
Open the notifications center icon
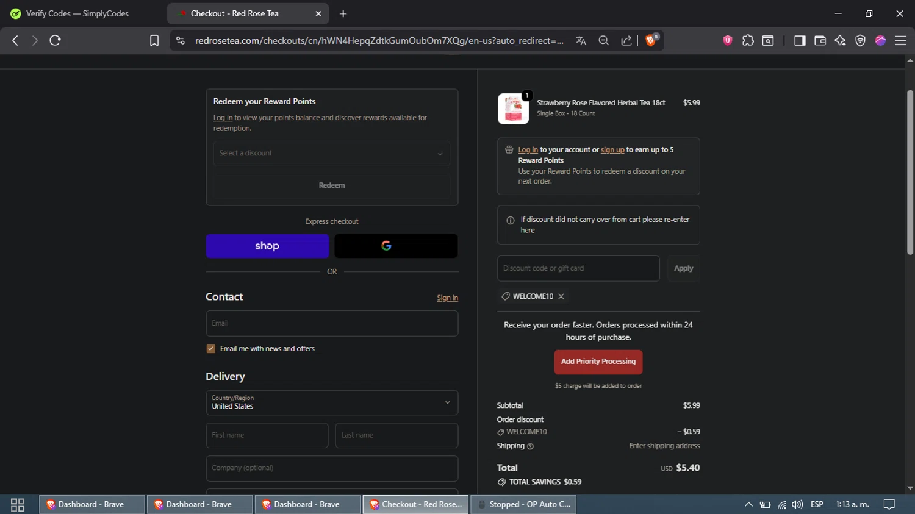pos(889,504)
